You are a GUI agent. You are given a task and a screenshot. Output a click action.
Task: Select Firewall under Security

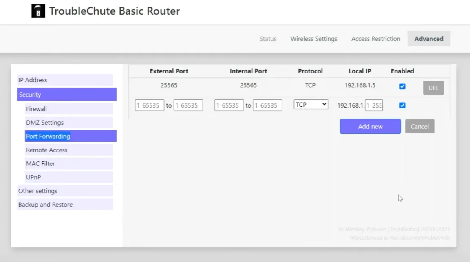(x=68, y=109)
